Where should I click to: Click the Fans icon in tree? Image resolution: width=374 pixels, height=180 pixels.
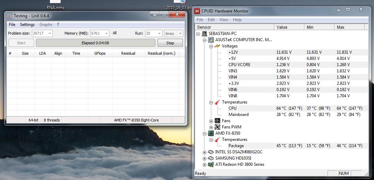(217, 121)
